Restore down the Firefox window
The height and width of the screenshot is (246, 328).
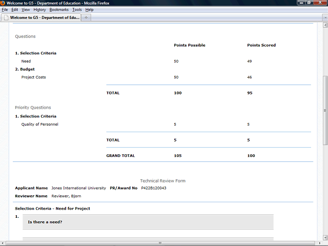click(309, 3)
